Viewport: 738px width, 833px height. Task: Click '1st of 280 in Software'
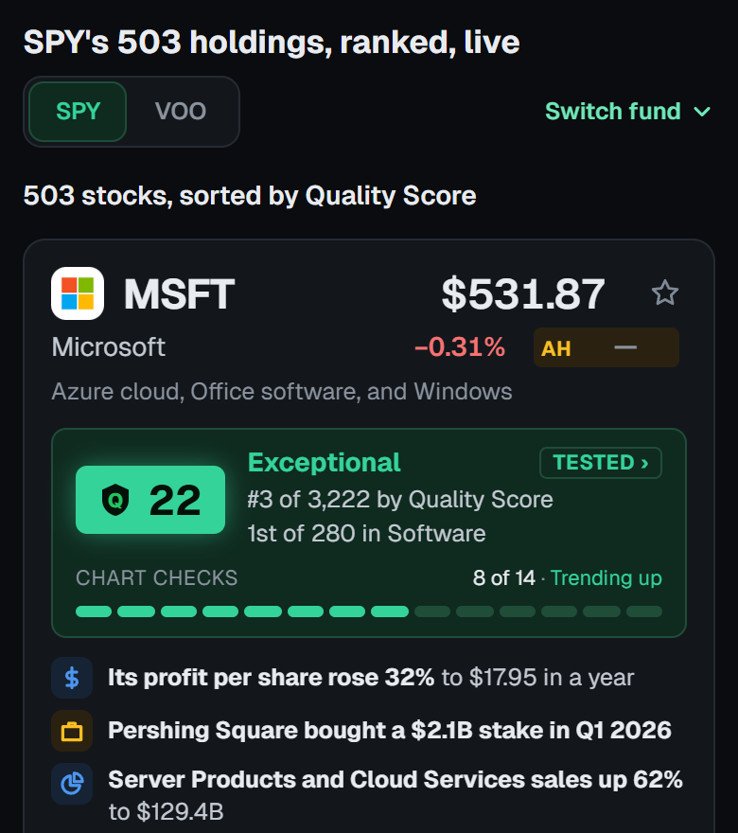coord(366,533)
